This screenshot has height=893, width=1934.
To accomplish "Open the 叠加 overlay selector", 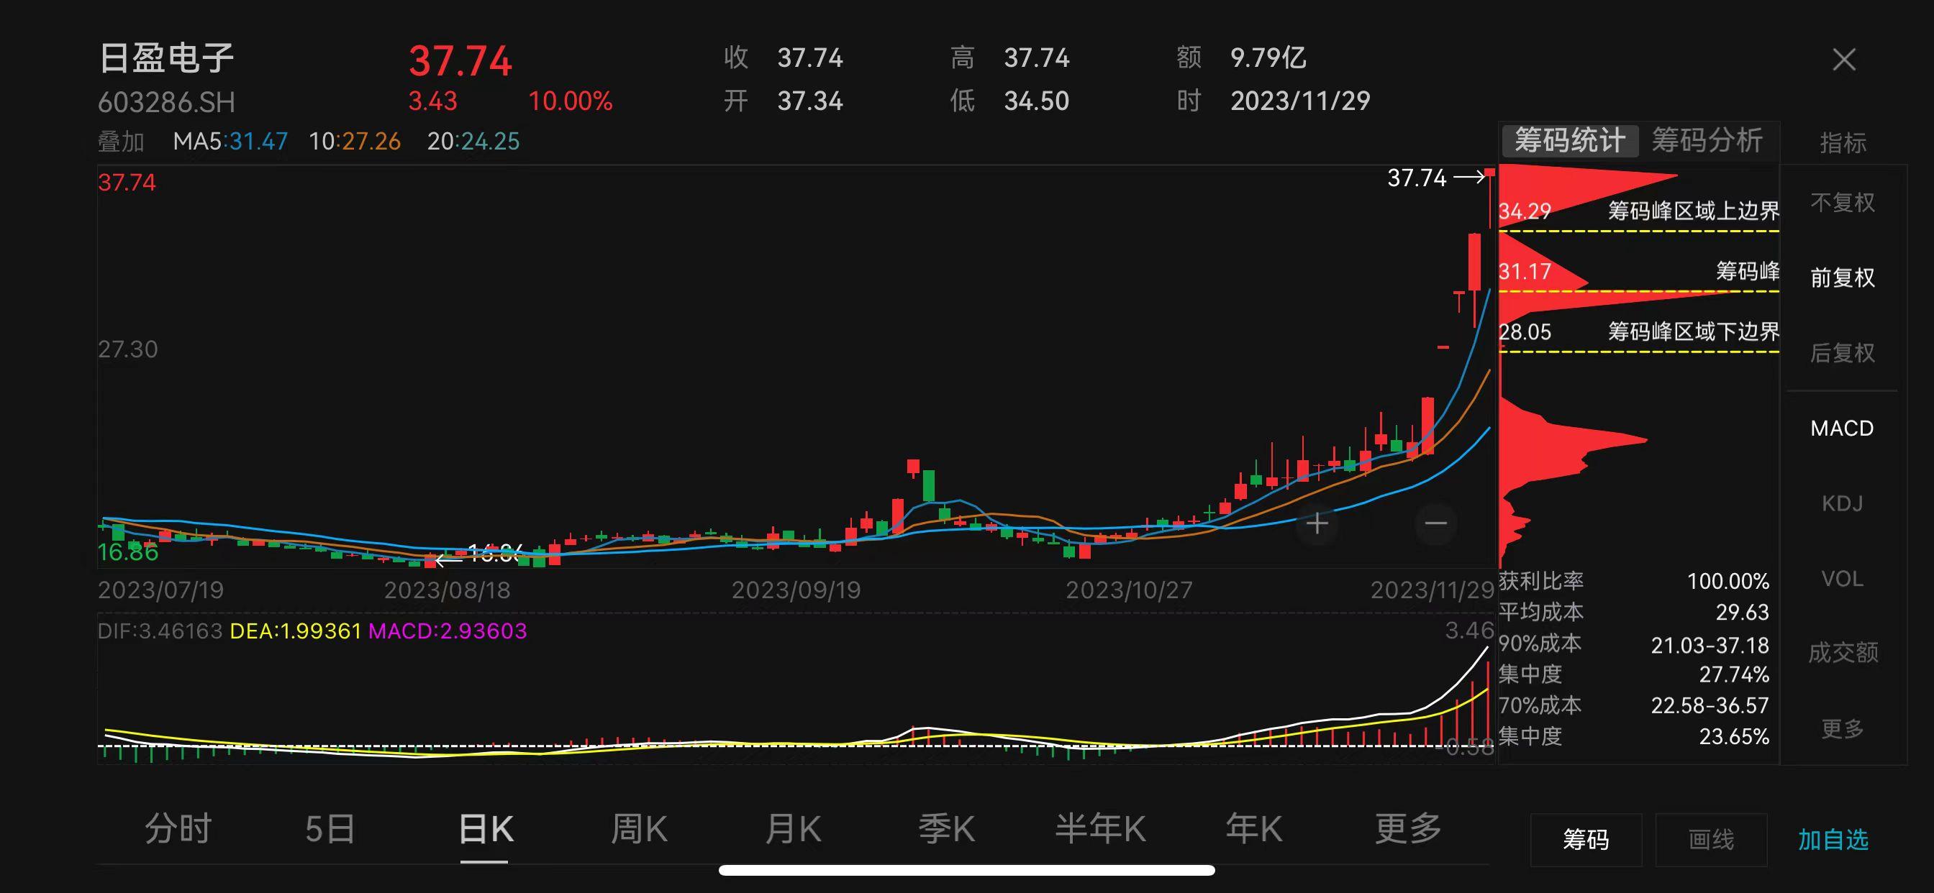I will tap(121, 141).
